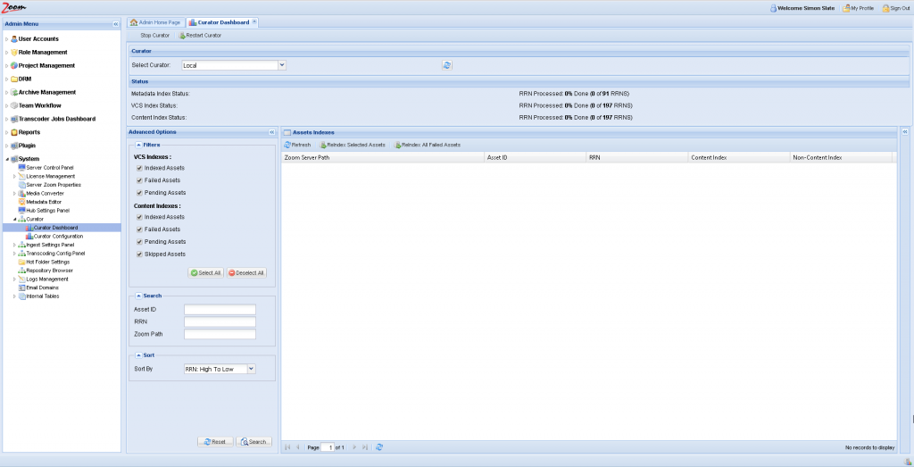Toggle VCS Failed Assets checkbox

click(139, 180)
